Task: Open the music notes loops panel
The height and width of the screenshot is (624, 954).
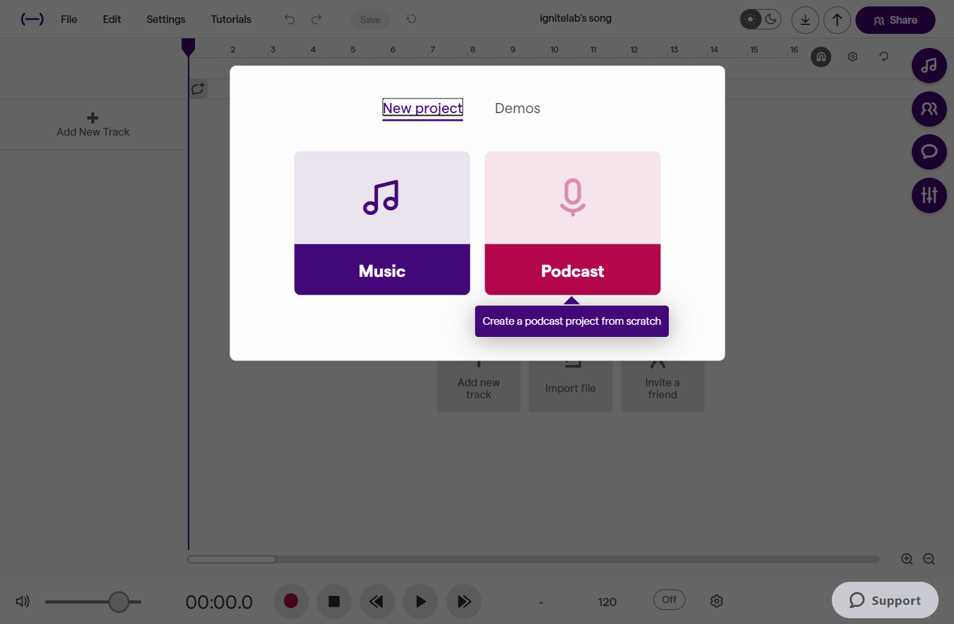Action: point(929,65)
